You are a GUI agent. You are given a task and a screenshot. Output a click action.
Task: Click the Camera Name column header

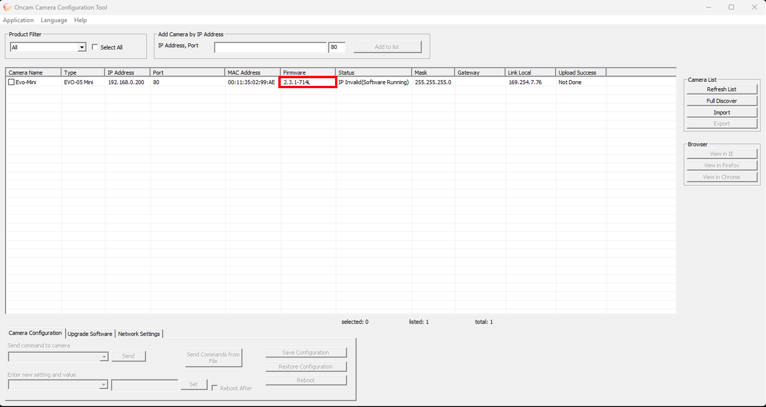pyautogui.click(x=33, y=72)
